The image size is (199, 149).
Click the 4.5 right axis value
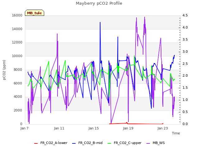click(185, 15)
